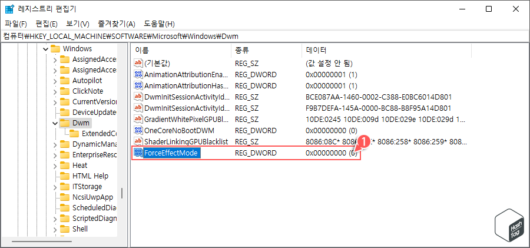Click data BCE087AA-1460-0002-C388-E0BC6014D801
The width and height of the screenshot is (530, 248).
[x=379, y=97]
